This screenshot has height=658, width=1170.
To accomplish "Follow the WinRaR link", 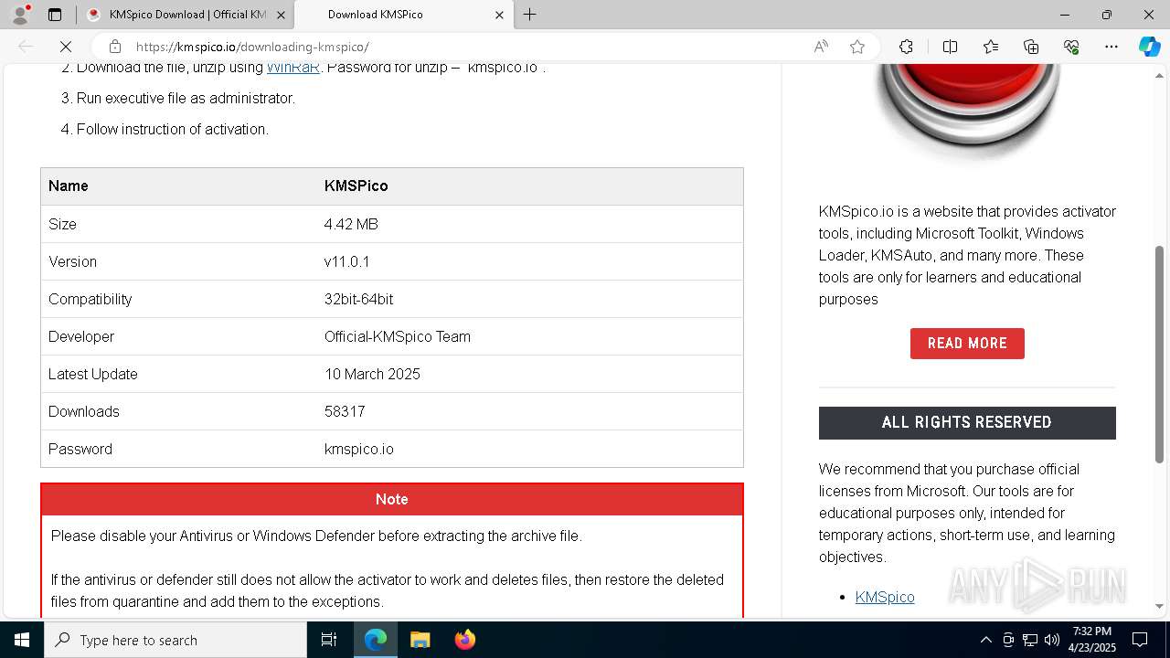I will 292,68.
